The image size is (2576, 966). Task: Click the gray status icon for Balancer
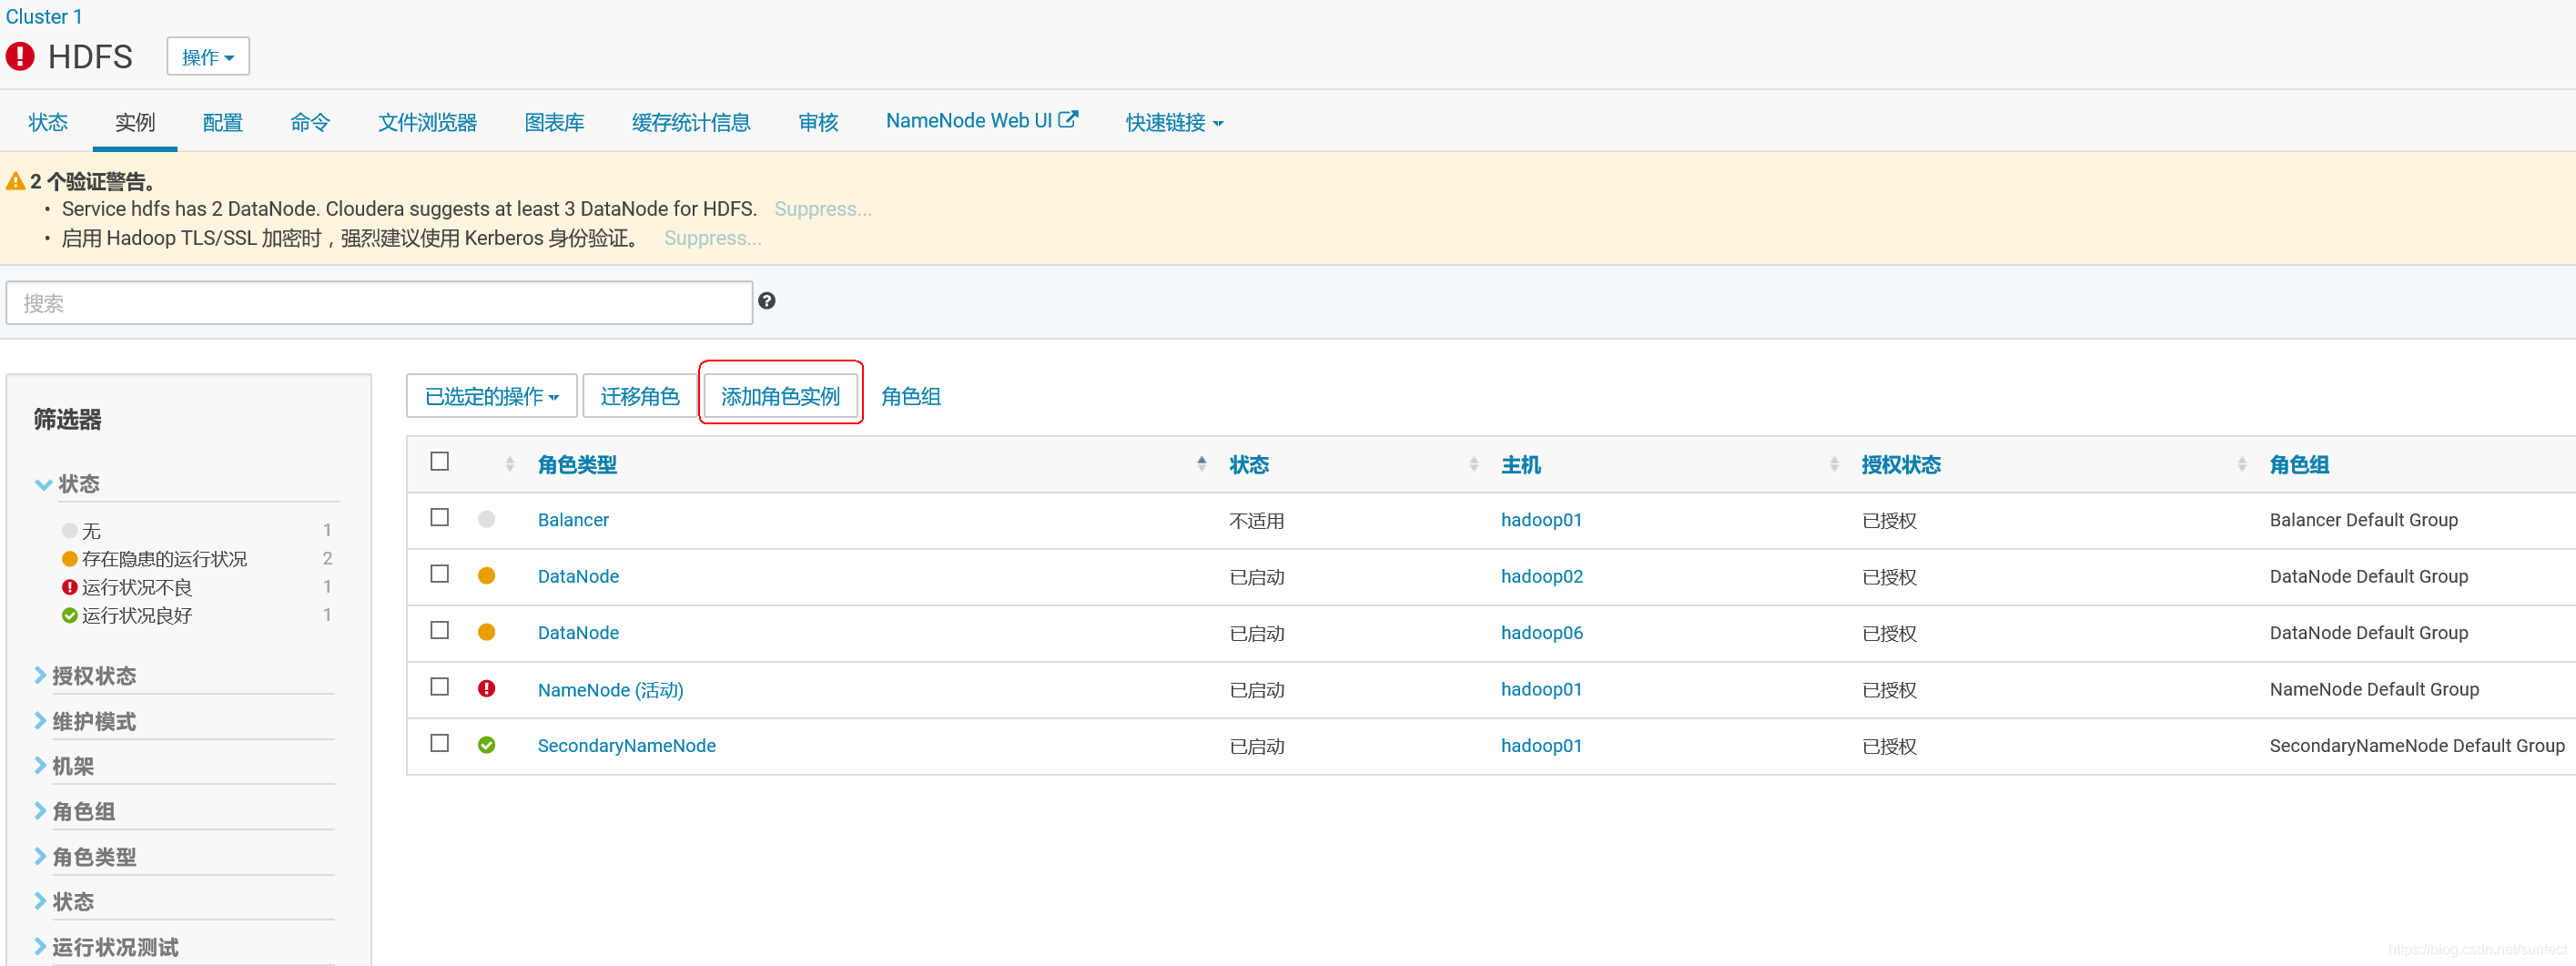[x=487, y=519]
